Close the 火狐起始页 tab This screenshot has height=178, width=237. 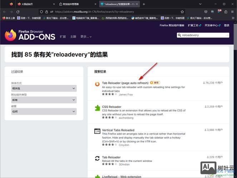(54, 4)
